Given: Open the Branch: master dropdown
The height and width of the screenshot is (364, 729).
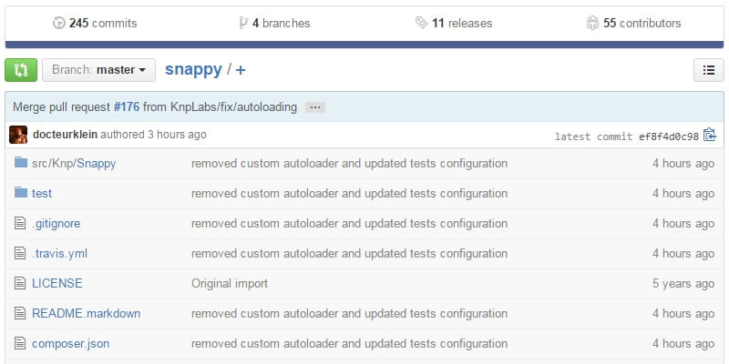Looking at the screenshot, I should [98, 70].
